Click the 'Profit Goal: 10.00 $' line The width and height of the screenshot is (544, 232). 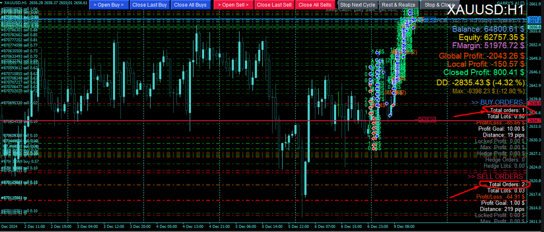pyautogui.click(x=501, y=129)
